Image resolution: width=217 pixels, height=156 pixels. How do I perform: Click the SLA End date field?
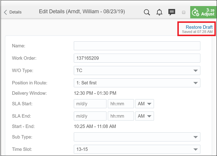90,116
